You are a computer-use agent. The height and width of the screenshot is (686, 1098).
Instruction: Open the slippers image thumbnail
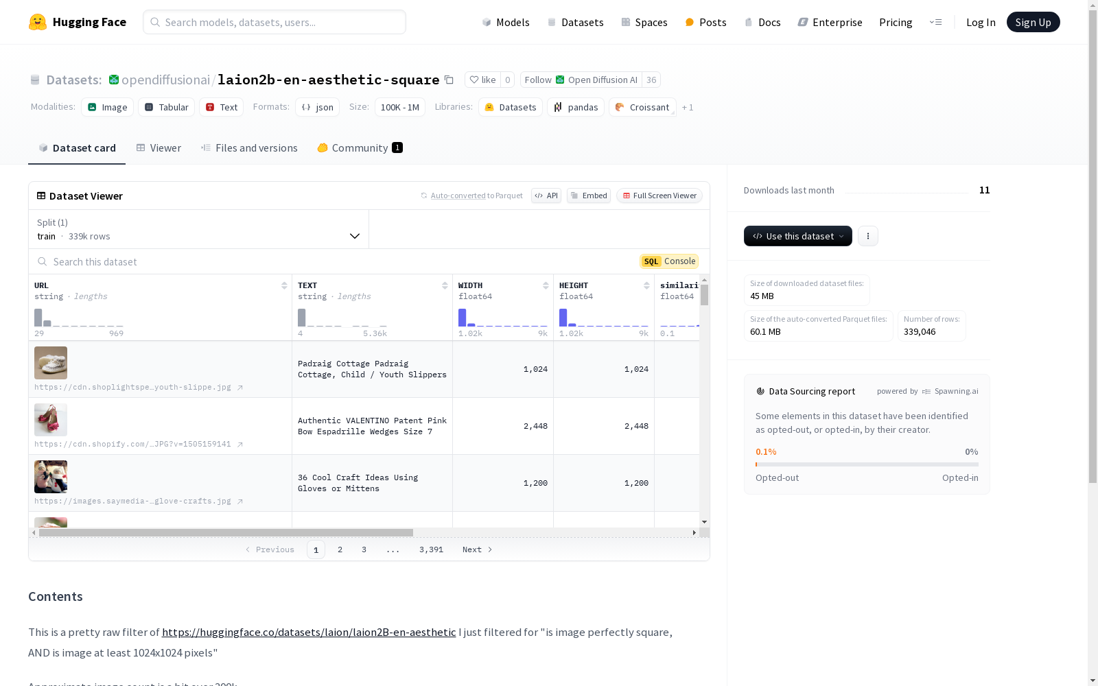[x=51, y=363]
